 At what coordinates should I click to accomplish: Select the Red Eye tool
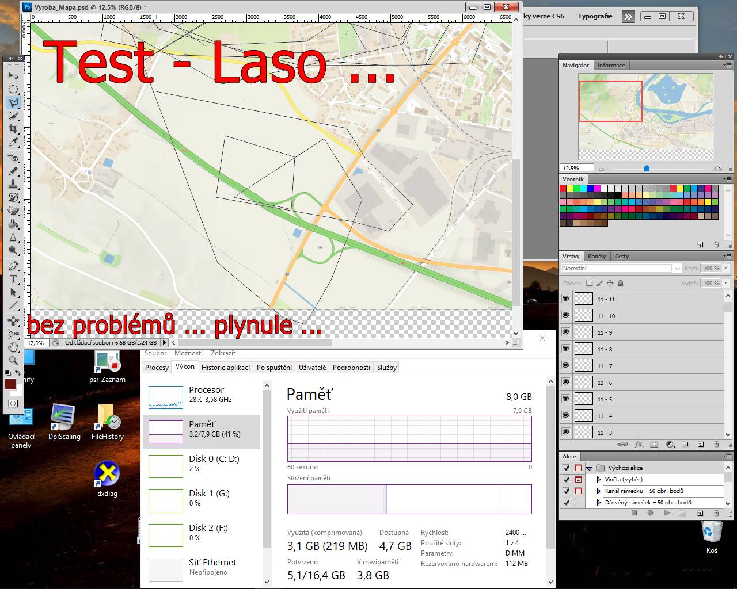[13, 157]
